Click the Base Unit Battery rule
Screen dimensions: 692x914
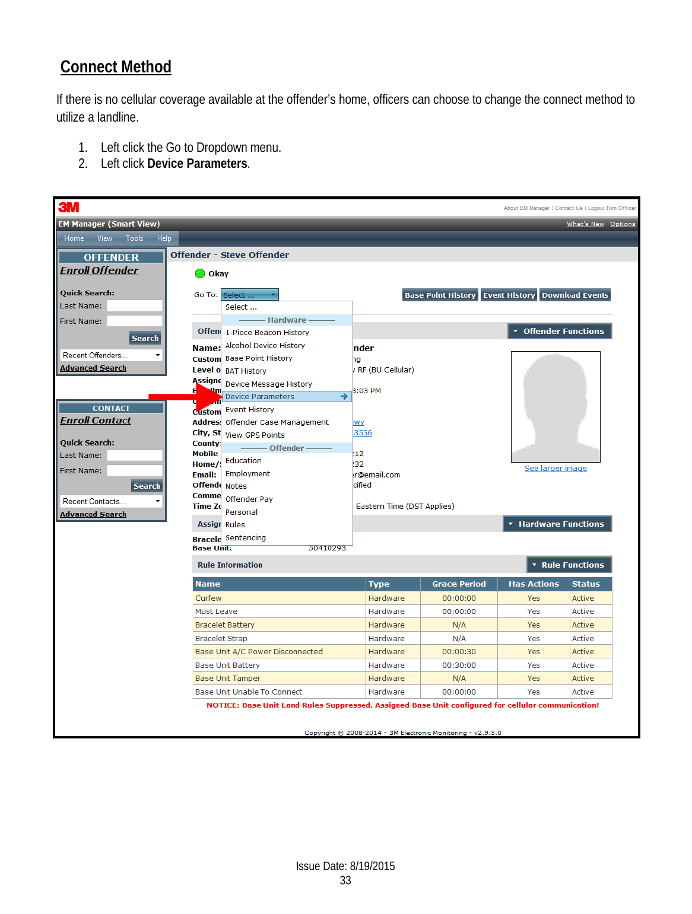coord(402,665)
